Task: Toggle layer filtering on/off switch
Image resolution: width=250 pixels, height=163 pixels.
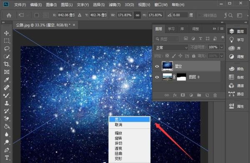Action: coord(222,38)
